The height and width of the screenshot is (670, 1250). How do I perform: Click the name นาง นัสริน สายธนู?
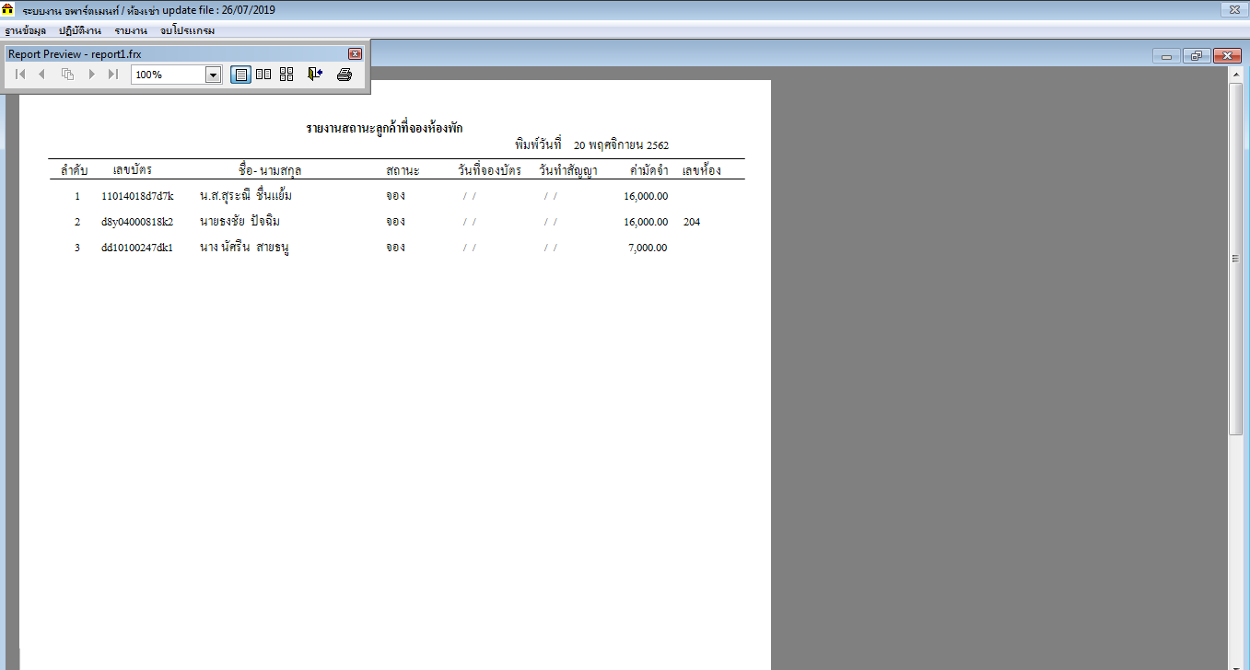pos(245,248)
